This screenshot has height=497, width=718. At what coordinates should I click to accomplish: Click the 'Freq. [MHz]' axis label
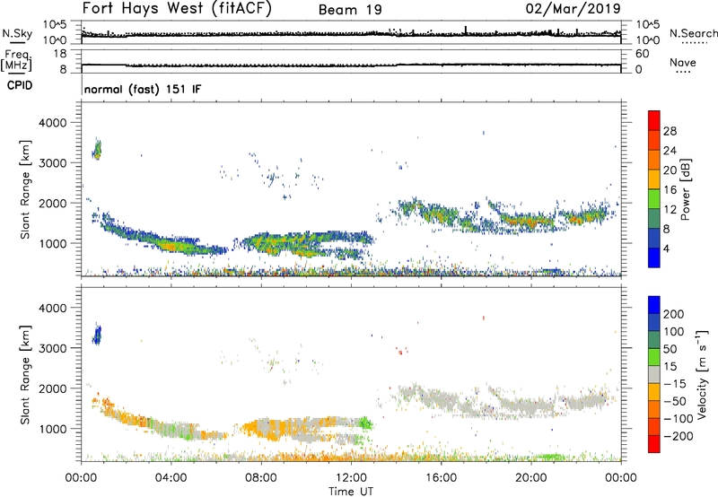(x=18, y=60)
